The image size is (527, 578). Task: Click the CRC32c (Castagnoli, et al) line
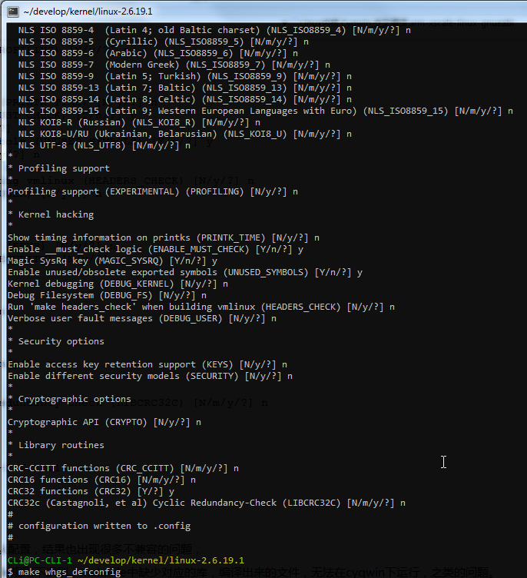click(x=207, y=503)
